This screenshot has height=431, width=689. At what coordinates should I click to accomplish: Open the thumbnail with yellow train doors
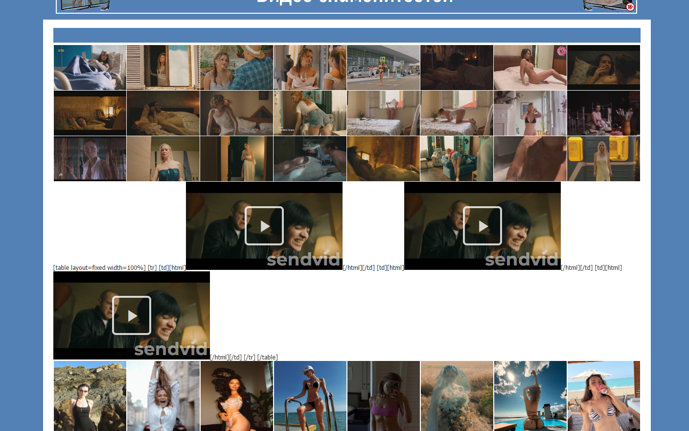click(x=603, y=159)
